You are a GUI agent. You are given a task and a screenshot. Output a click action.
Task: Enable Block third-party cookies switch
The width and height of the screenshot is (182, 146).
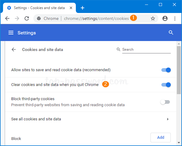tap(165, 102)
